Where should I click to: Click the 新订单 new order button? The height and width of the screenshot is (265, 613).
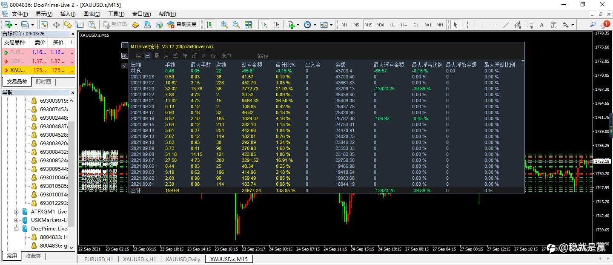pyautogui.click(x=114, y=25)
